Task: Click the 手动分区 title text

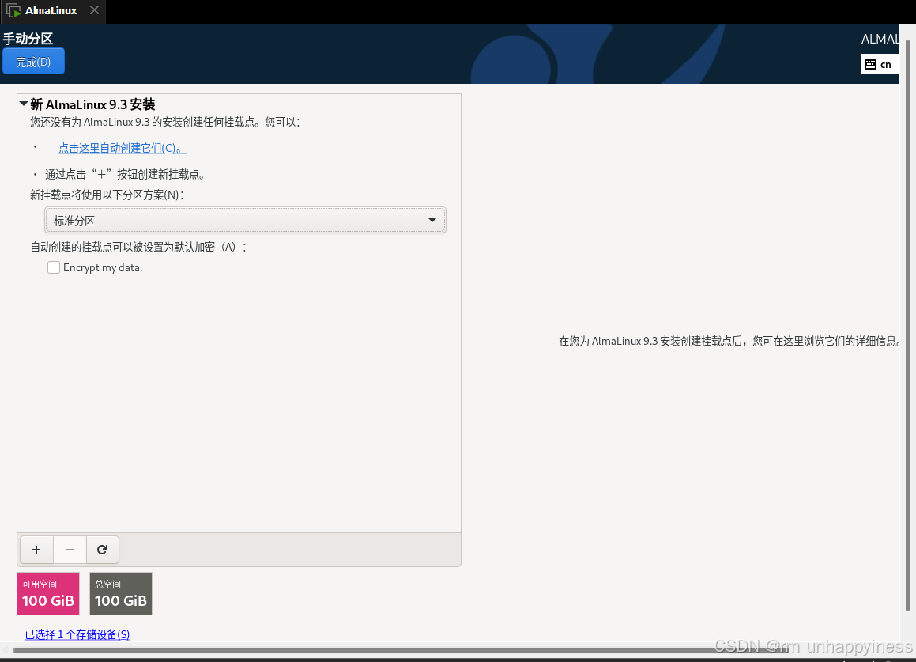Action: pos(28,39)
